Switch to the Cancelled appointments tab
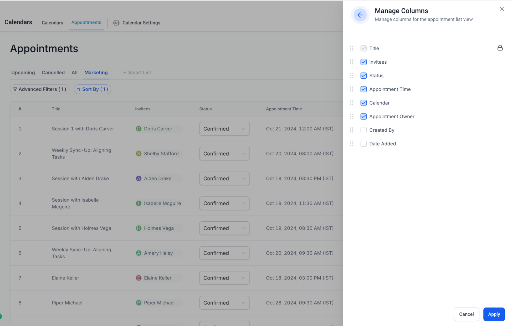 coord(53,73)
